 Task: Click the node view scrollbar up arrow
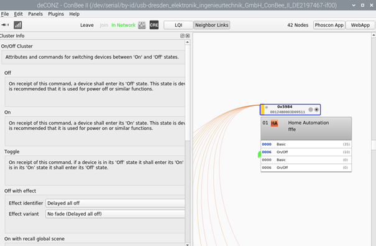374,35
